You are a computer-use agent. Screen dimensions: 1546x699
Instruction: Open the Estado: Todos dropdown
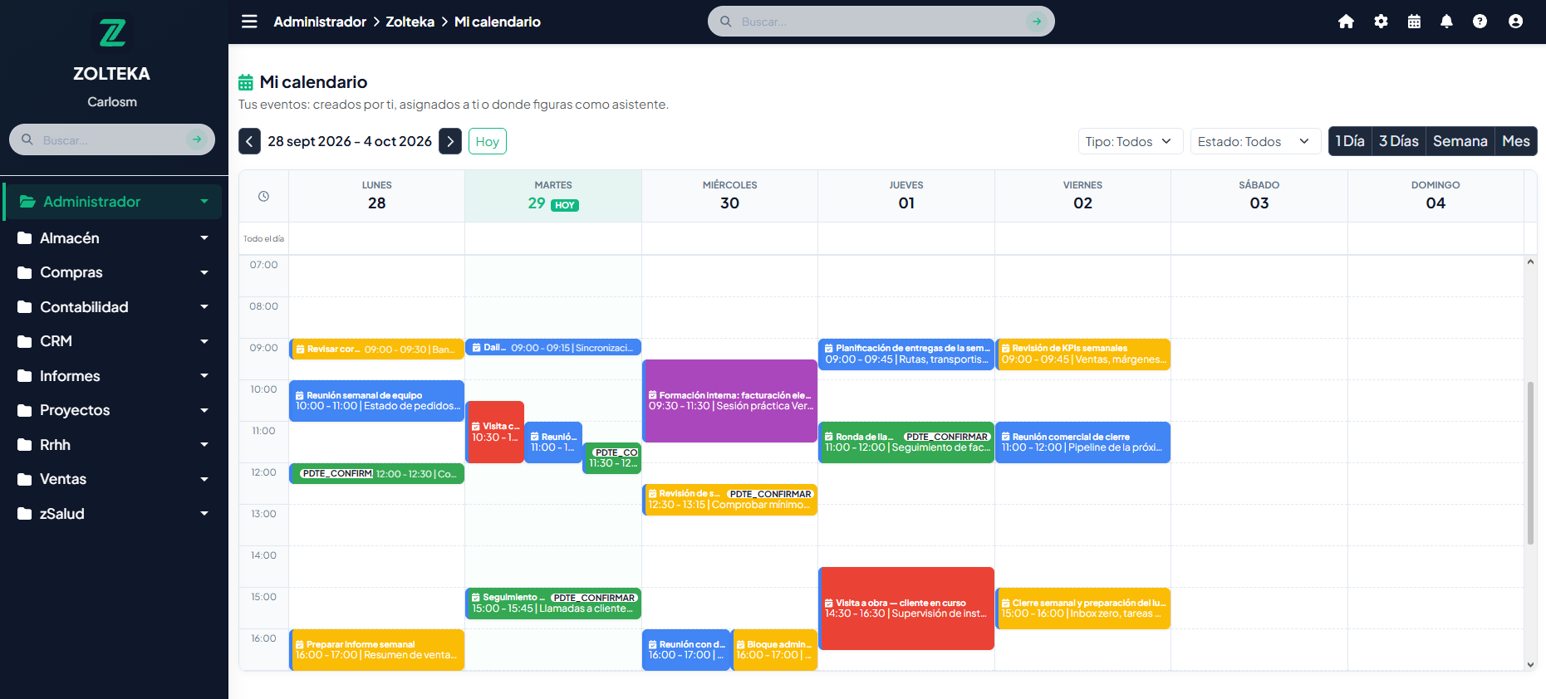point(1255,142)
